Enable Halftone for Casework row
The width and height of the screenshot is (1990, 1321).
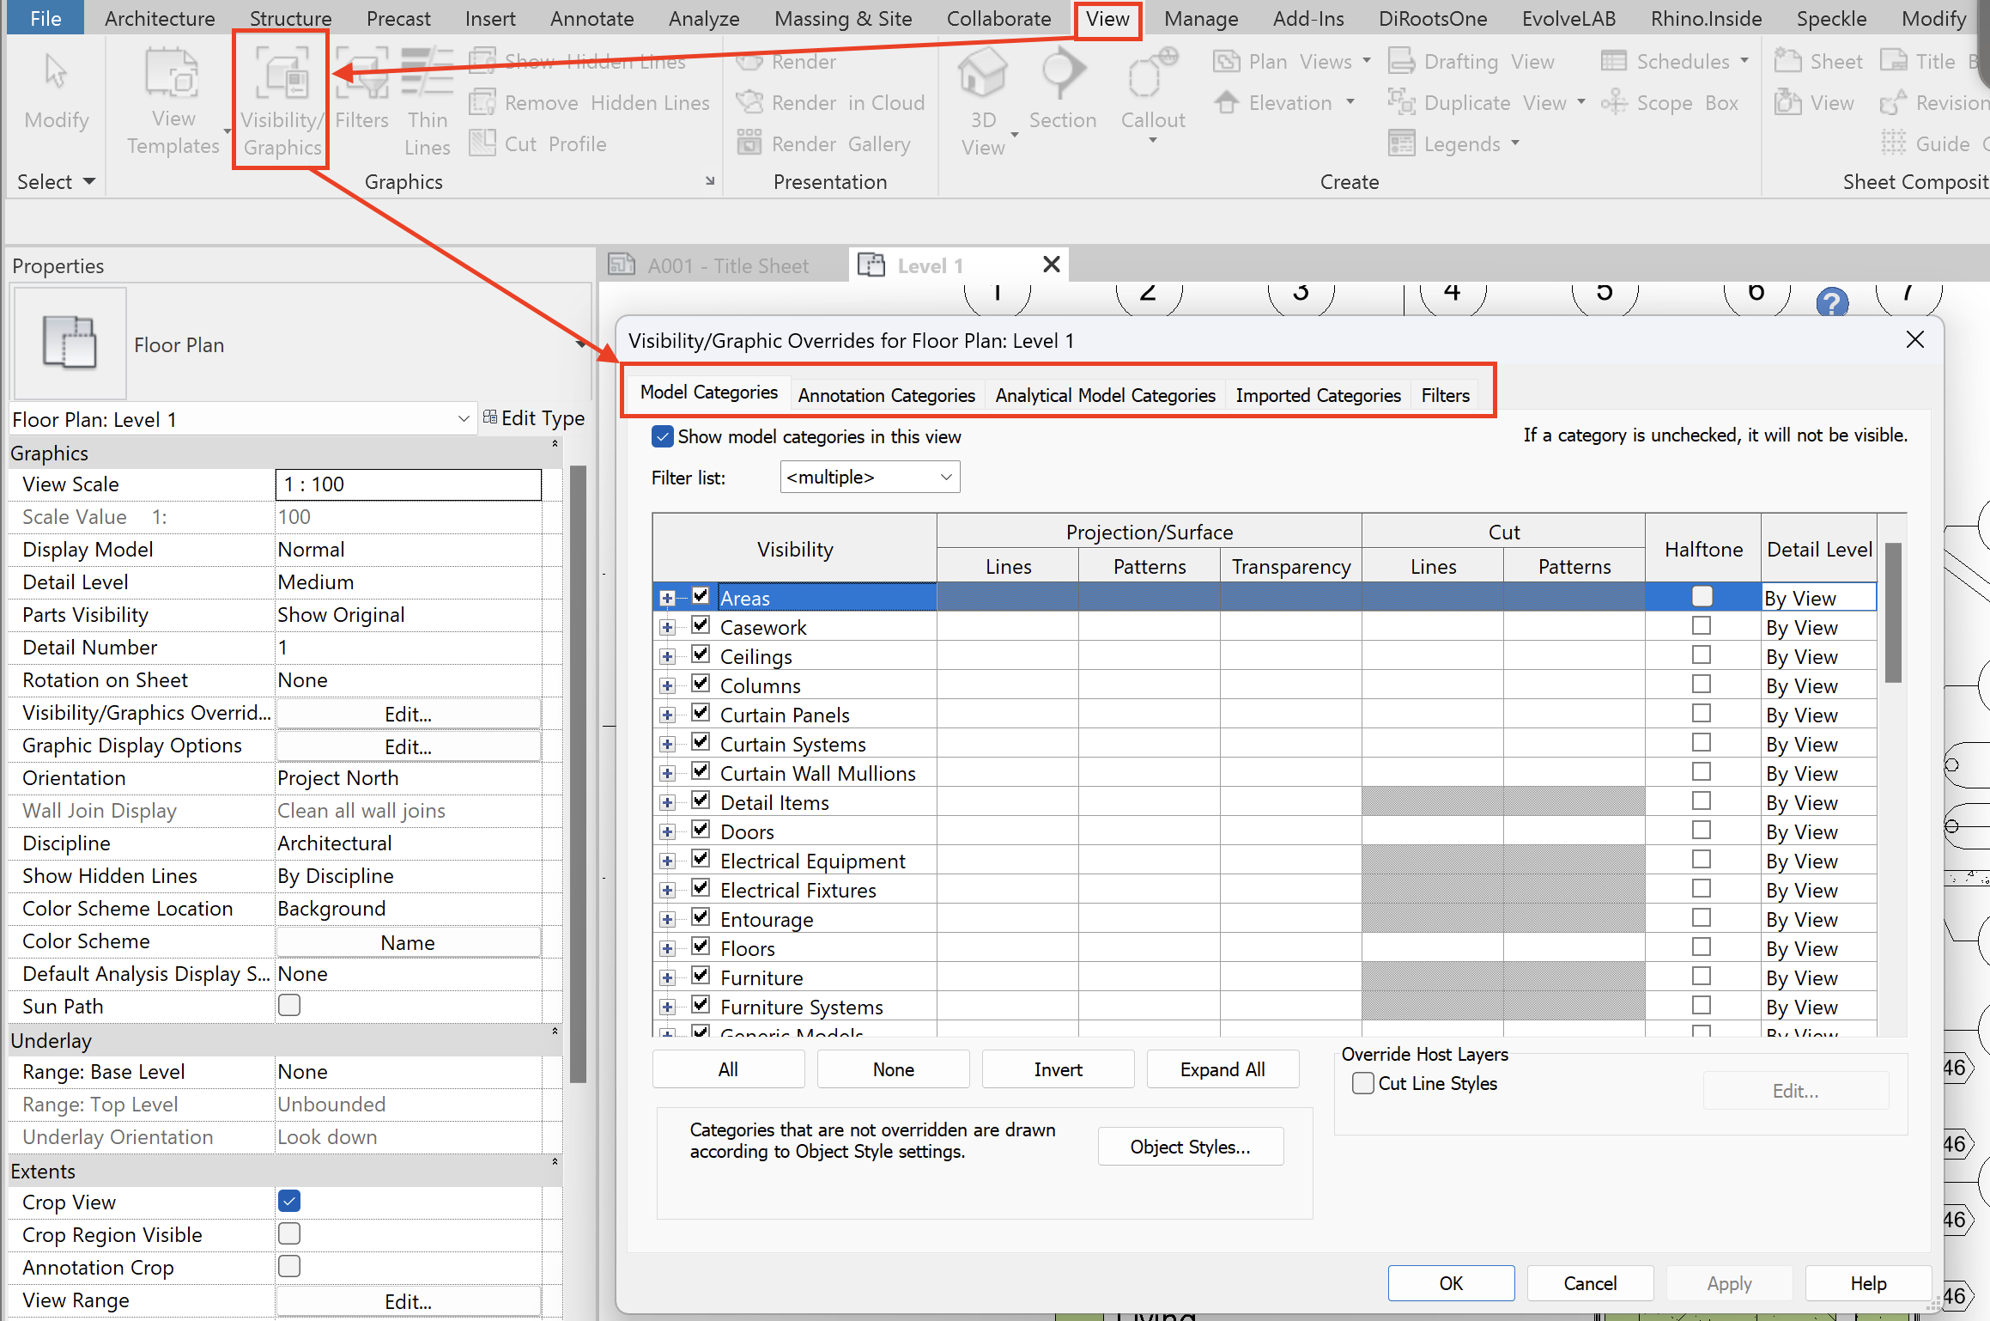[x=1701, y=626]
